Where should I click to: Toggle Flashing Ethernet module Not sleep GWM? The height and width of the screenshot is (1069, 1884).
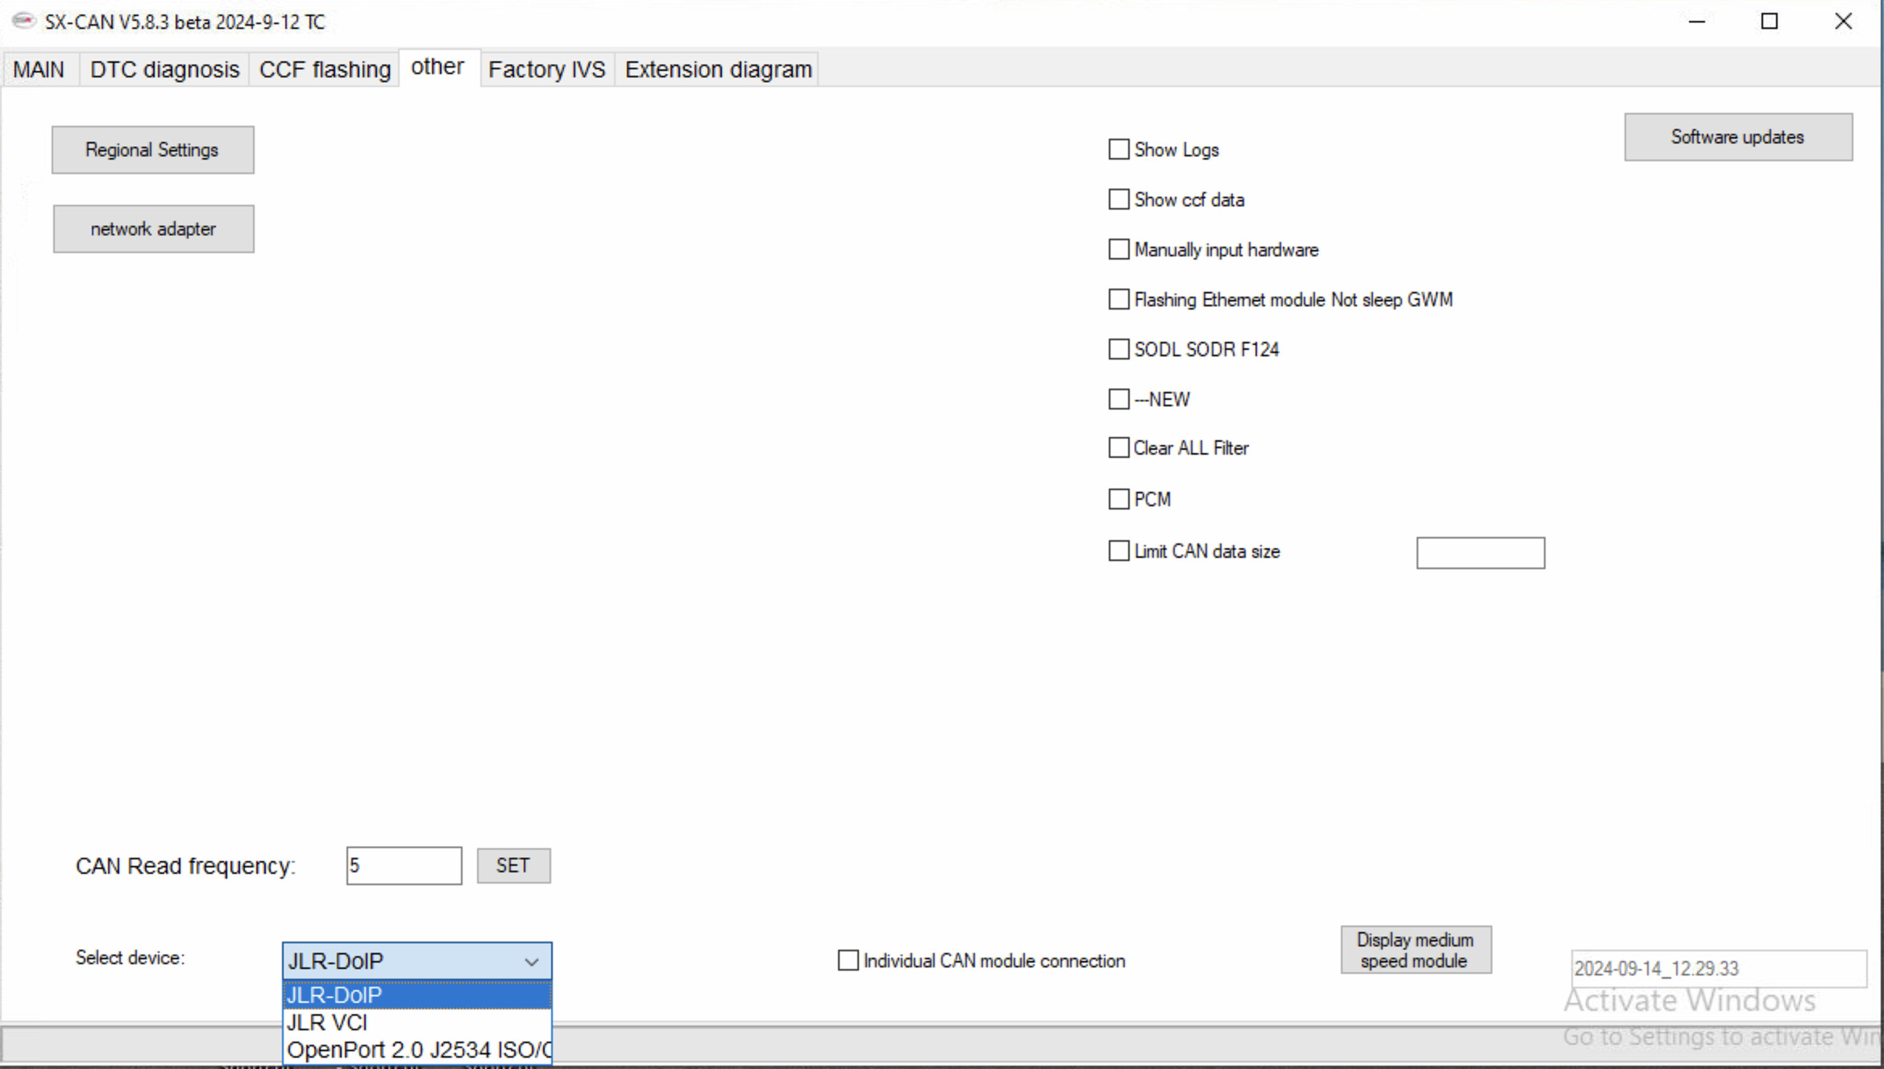pyautogui.click(x=1118, y=299)
